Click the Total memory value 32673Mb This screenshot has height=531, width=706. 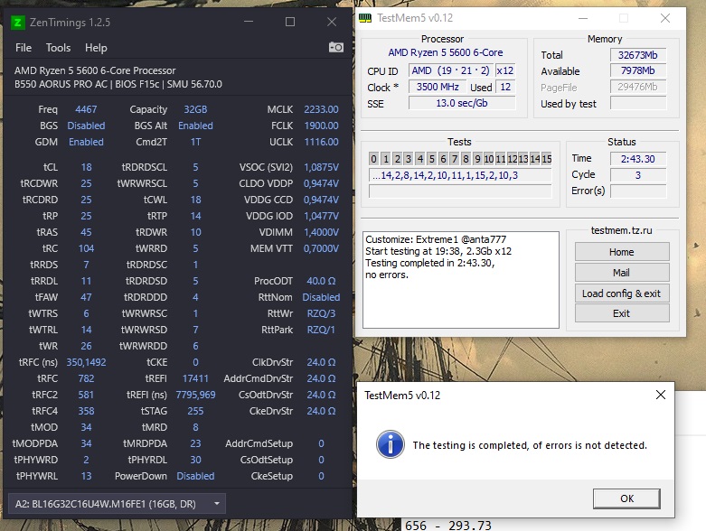coord(637,55)
